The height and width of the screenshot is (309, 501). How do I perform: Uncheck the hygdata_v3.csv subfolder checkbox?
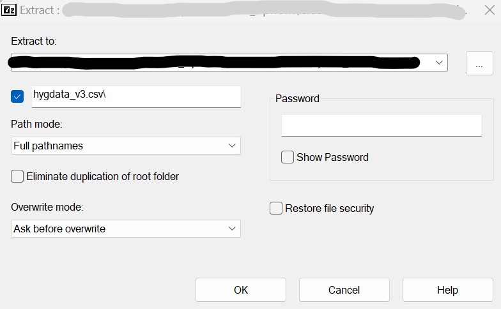17,96
